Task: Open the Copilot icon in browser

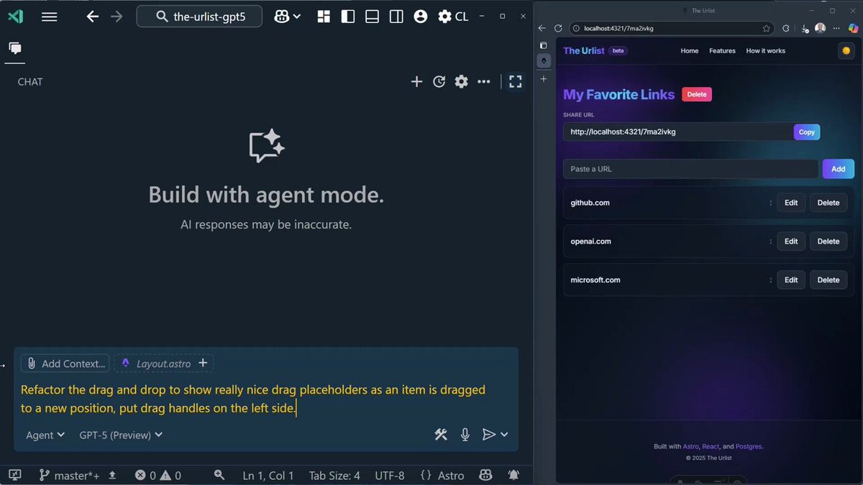Action: click(x=854, y=28)
